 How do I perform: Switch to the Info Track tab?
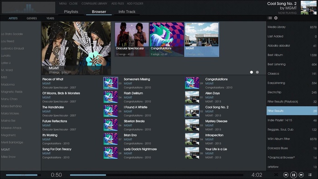click(x=127, y=12)
